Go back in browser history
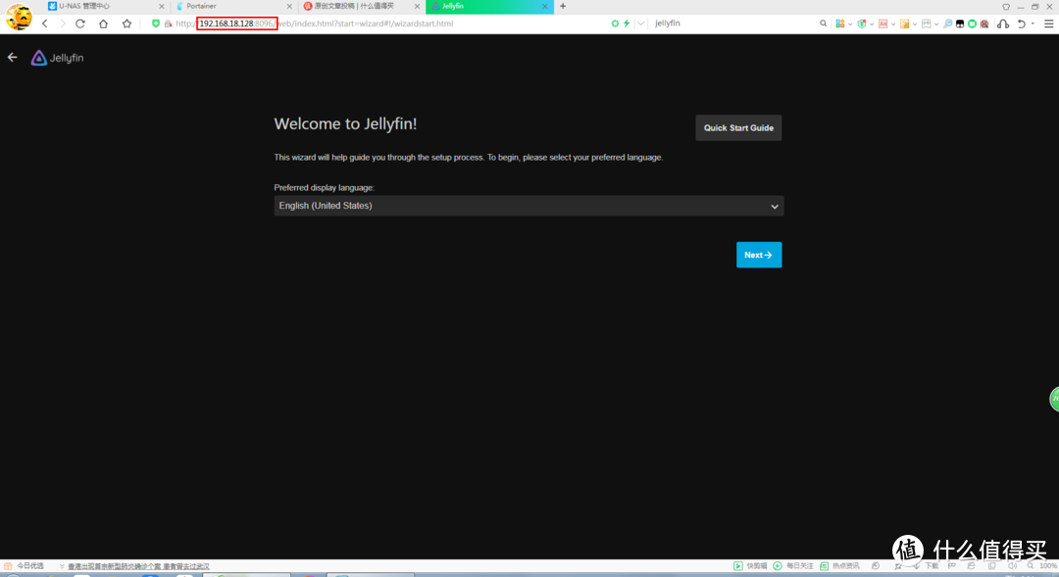1059x577 pixels. click(45, 24)
